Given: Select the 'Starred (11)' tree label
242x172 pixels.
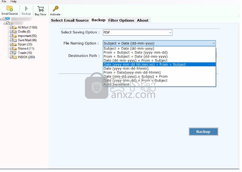Looking at the screenshot, I should point(26,49).
